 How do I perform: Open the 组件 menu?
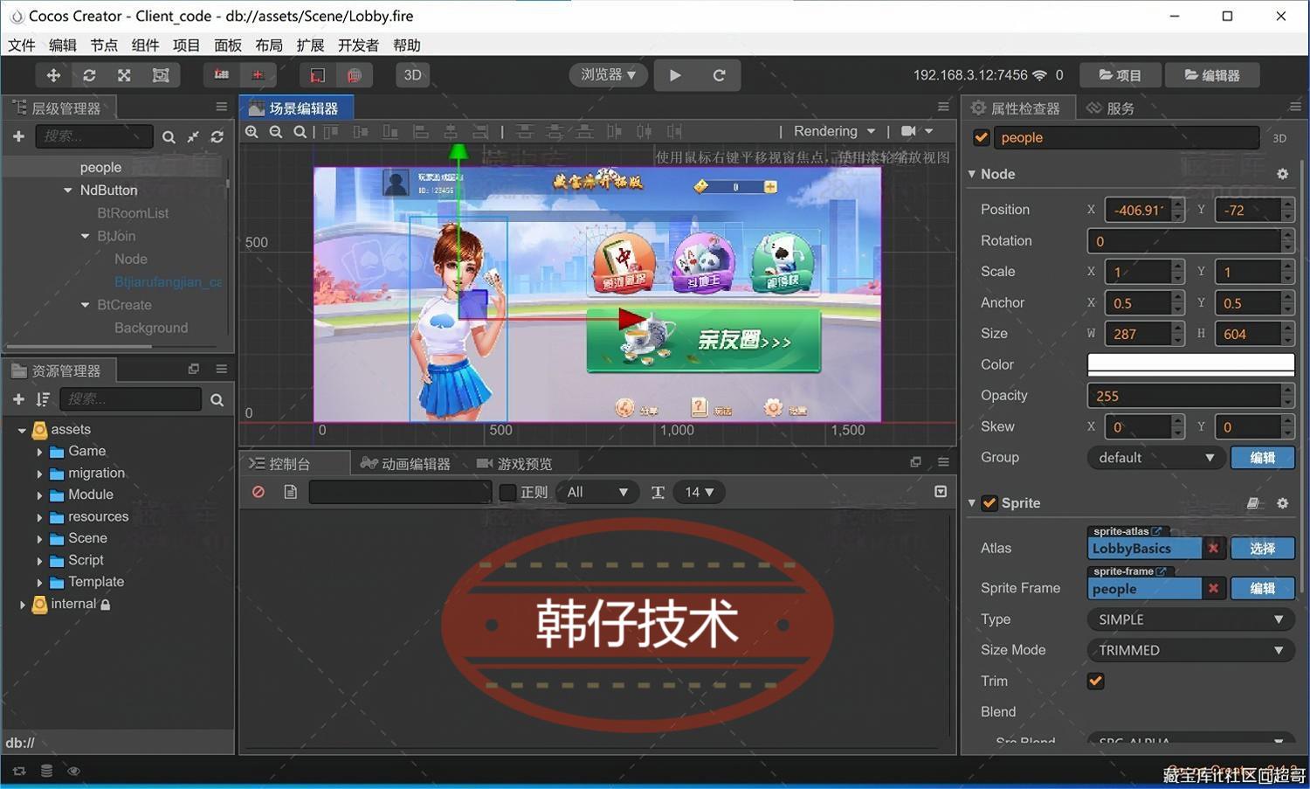[x=145, y=45]
